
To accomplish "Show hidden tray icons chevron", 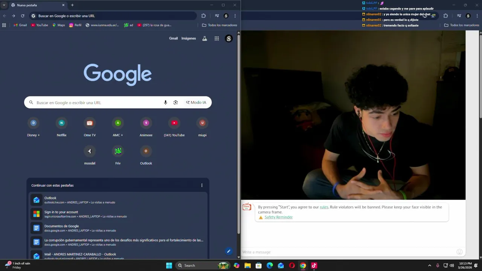I will tap(430, 265).
